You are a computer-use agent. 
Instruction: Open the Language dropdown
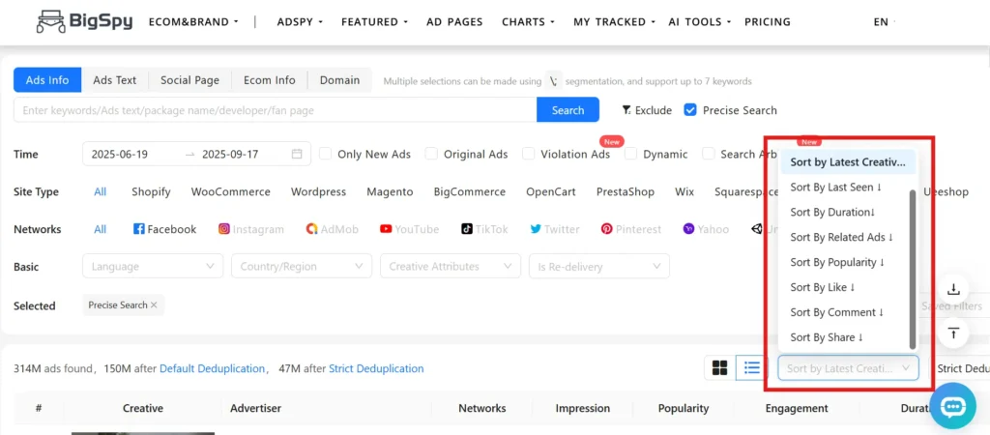153,267
